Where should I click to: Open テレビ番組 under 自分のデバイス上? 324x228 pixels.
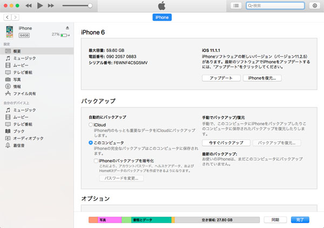(37, 124)
